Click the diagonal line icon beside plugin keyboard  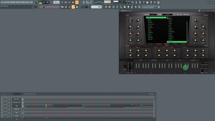[202, 63]
